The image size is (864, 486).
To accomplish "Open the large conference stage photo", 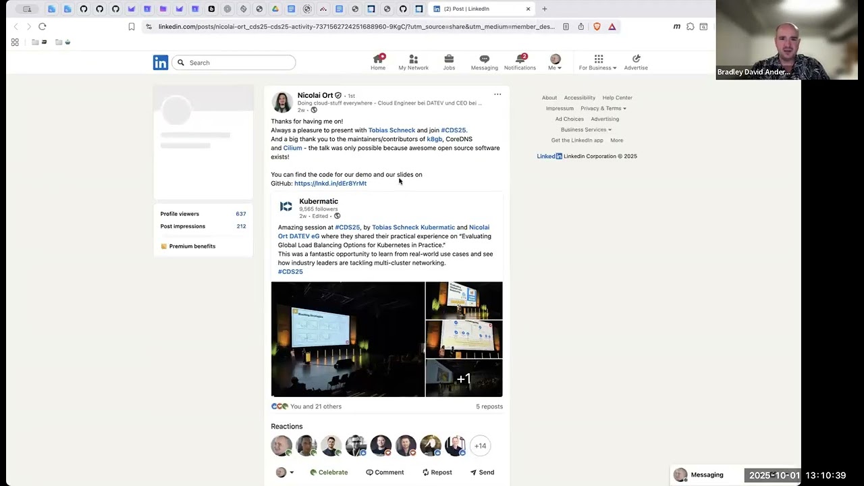I will tap(348, 339).
